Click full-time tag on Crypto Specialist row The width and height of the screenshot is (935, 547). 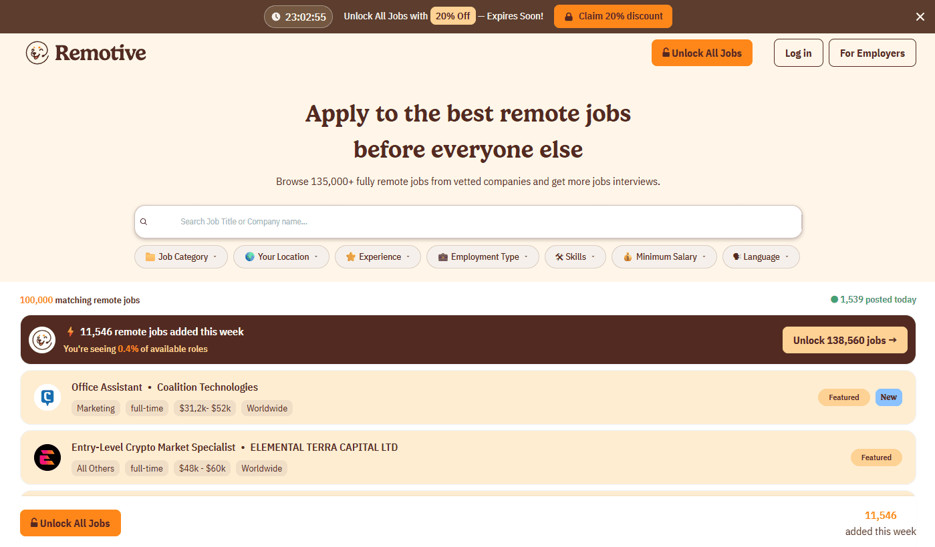tap(147, 468)
